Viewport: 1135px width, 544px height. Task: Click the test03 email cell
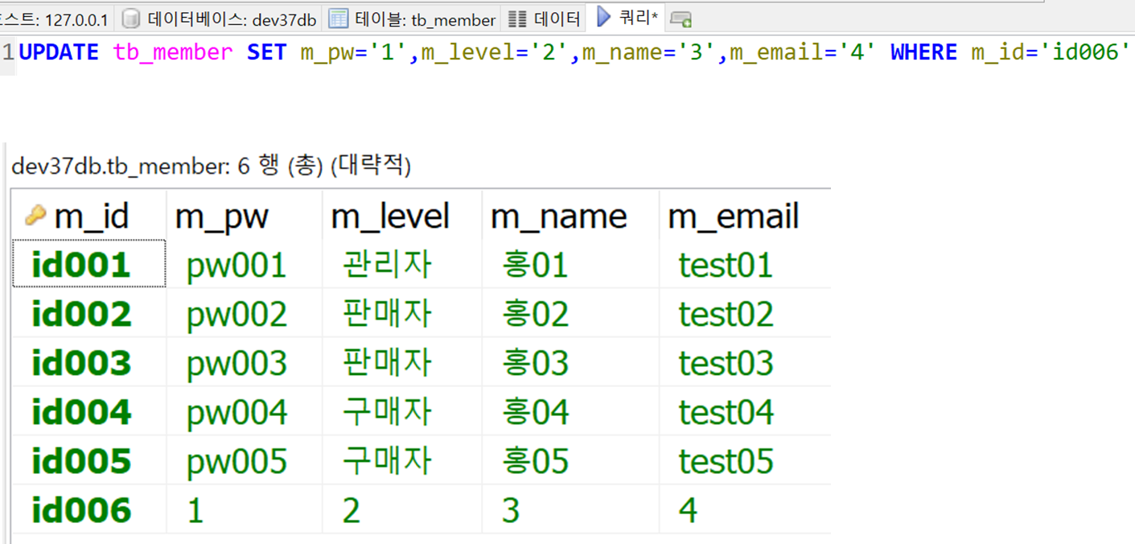coord(744,362)
